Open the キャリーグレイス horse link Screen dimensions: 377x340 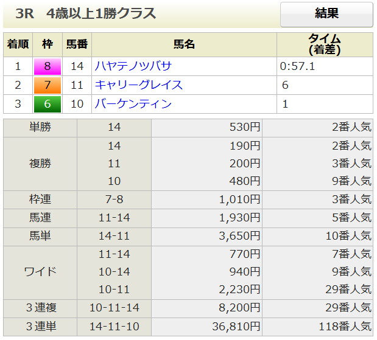138,85
